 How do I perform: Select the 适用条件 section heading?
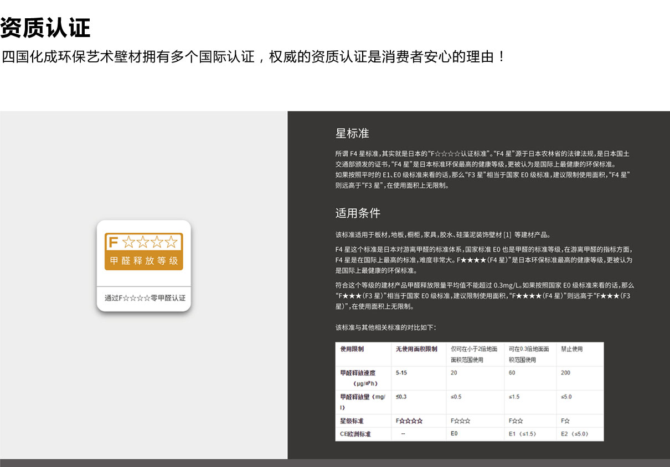click(x=358, y=213)
